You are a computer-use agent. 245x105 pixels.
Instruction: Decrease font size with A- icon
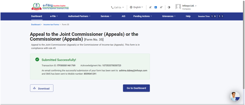[150, 7]
